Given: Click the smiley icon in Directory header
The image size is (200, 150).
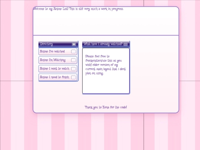Looking at the screenshot, I should [x=74, y=44].
